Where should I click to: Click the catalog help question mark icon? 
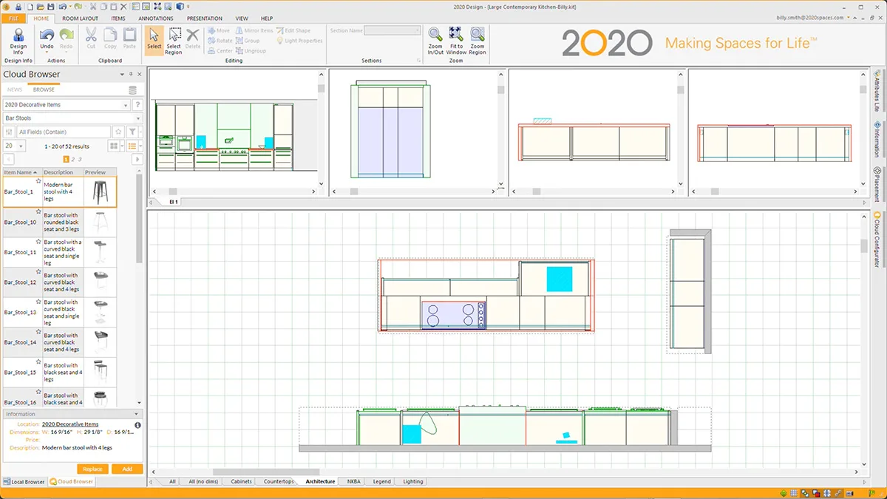(x=137, y=105)
